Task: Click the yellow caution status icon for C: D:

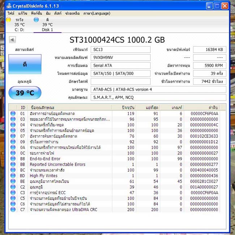Action: click(x=8, y=20)
